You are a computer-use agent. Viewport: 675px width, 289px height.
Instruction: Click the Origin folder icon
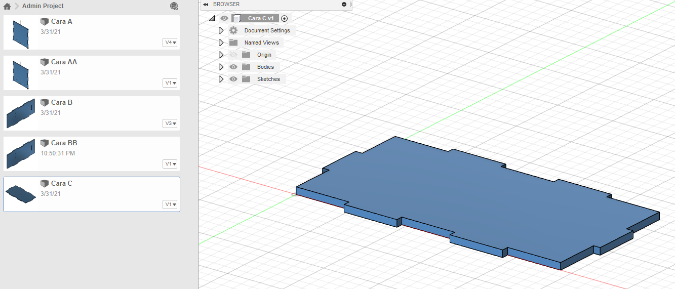tap(246, 55)
